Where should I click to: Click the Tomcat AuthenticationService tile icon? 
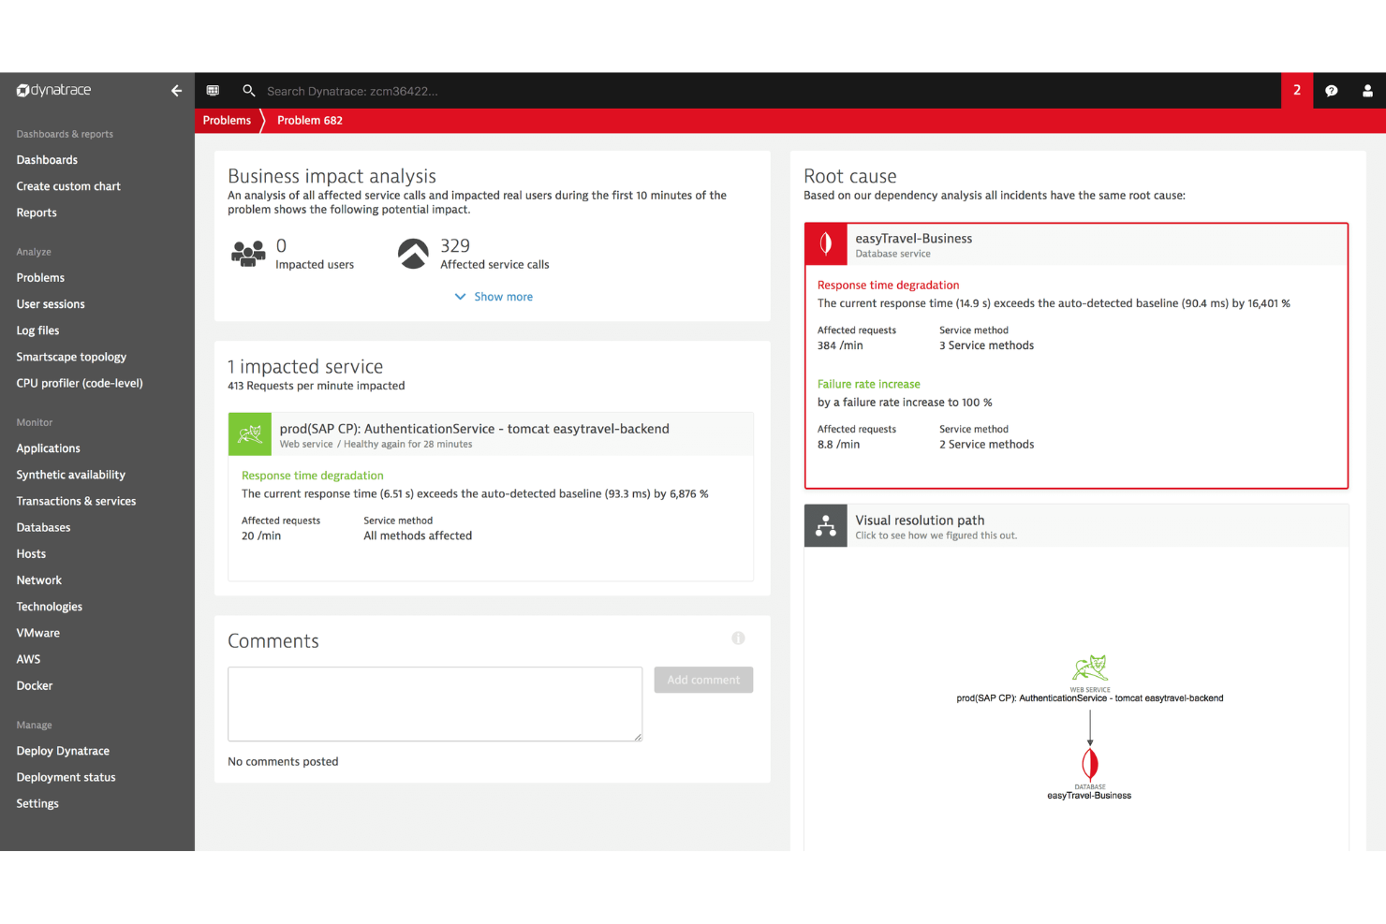coord(250,434)
